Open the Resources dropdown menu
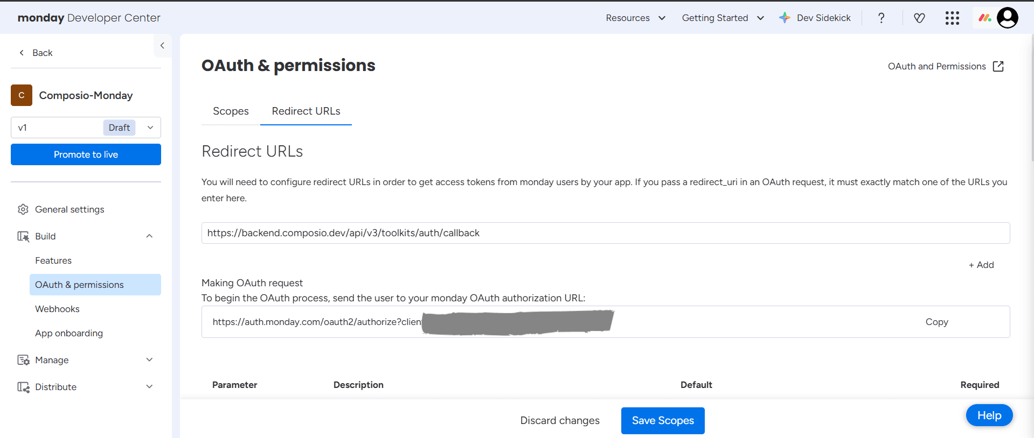 636,18
